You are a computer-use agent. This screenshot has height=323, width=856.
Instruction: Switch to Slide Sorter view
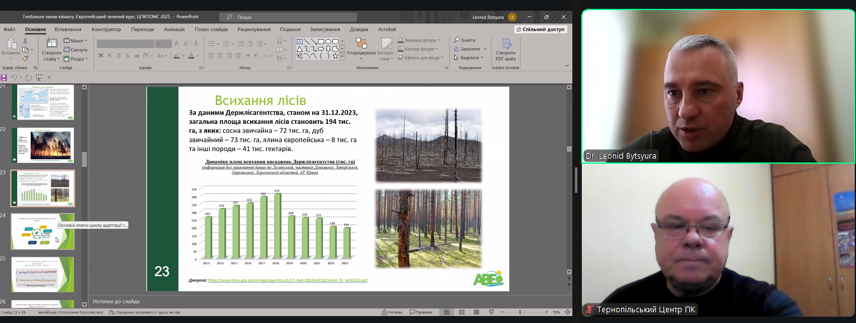(x=462, y=312)
